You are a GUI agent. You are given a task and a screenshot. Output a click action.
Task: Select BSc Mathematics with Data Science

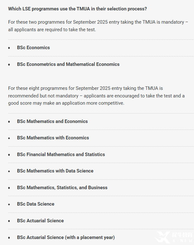(x=55, y=171)
